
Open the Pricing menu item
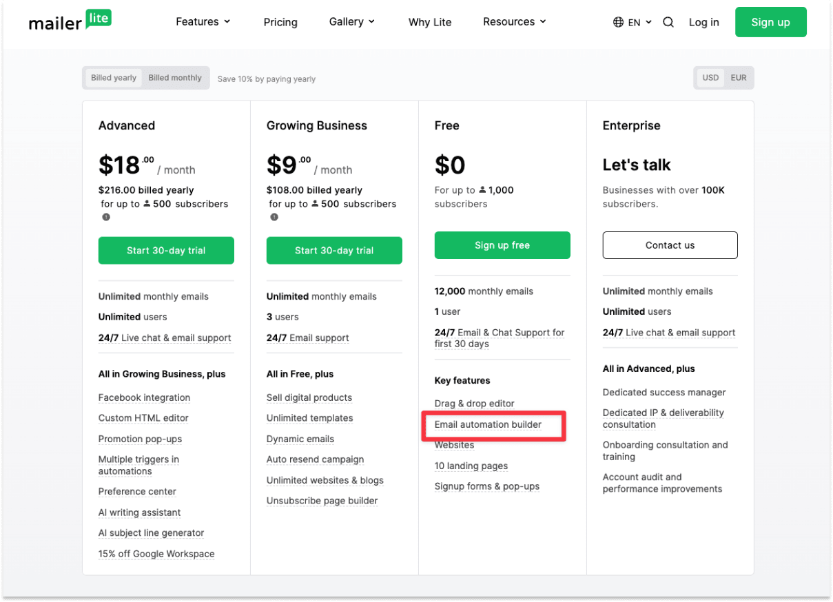pos(280,21)
